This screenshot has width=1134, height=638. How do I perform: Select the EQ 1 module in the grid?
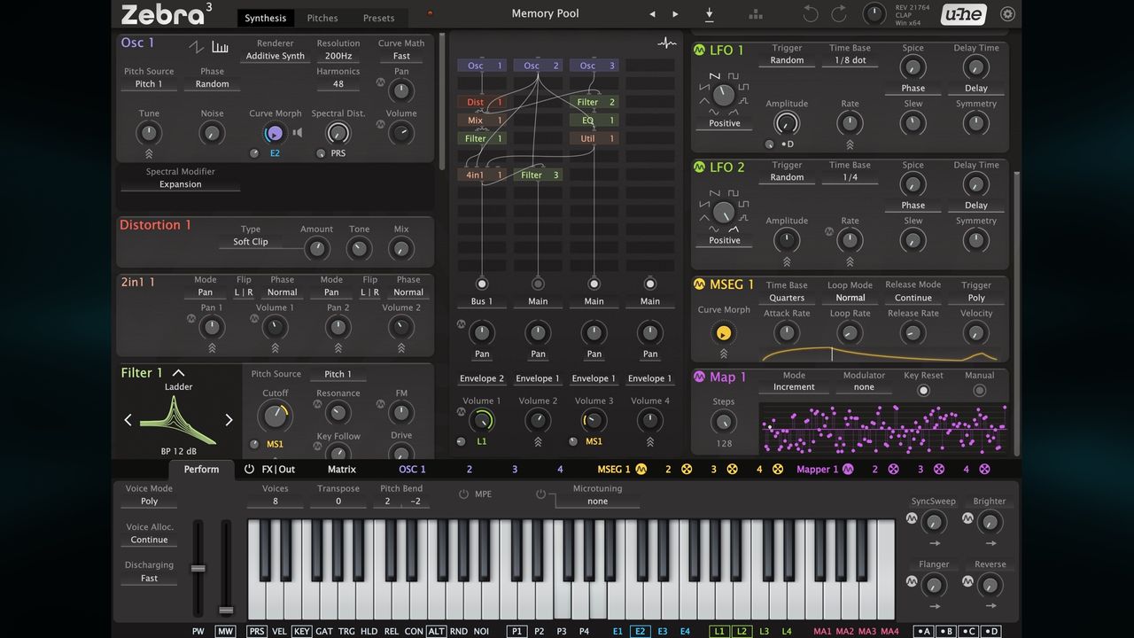point(594,121)
